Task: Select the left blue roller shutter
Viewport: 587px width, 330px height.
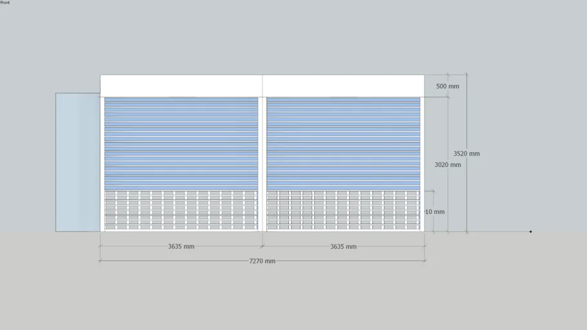Action: coord(181,143)
